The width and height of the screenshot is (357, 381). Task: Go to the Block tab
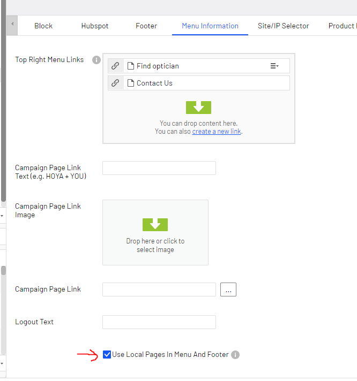click(x=43, y=26)
